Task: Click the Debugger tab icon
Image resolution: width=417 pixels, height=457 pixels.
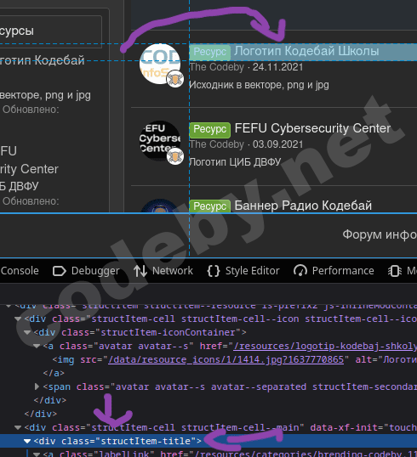Action: [x=60, y=271]
